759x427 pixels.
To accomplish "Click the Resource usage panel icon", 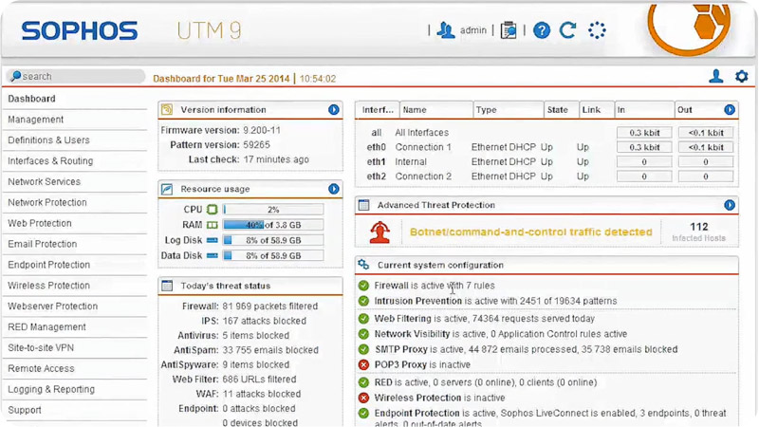I will click(x=167, y=189).
